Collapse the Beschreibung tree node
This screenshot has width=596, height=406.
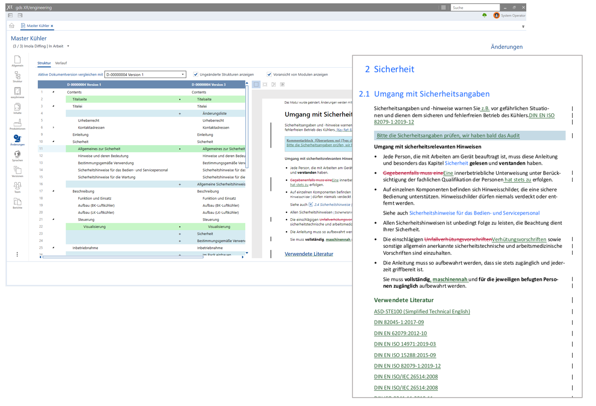point(54,191)
